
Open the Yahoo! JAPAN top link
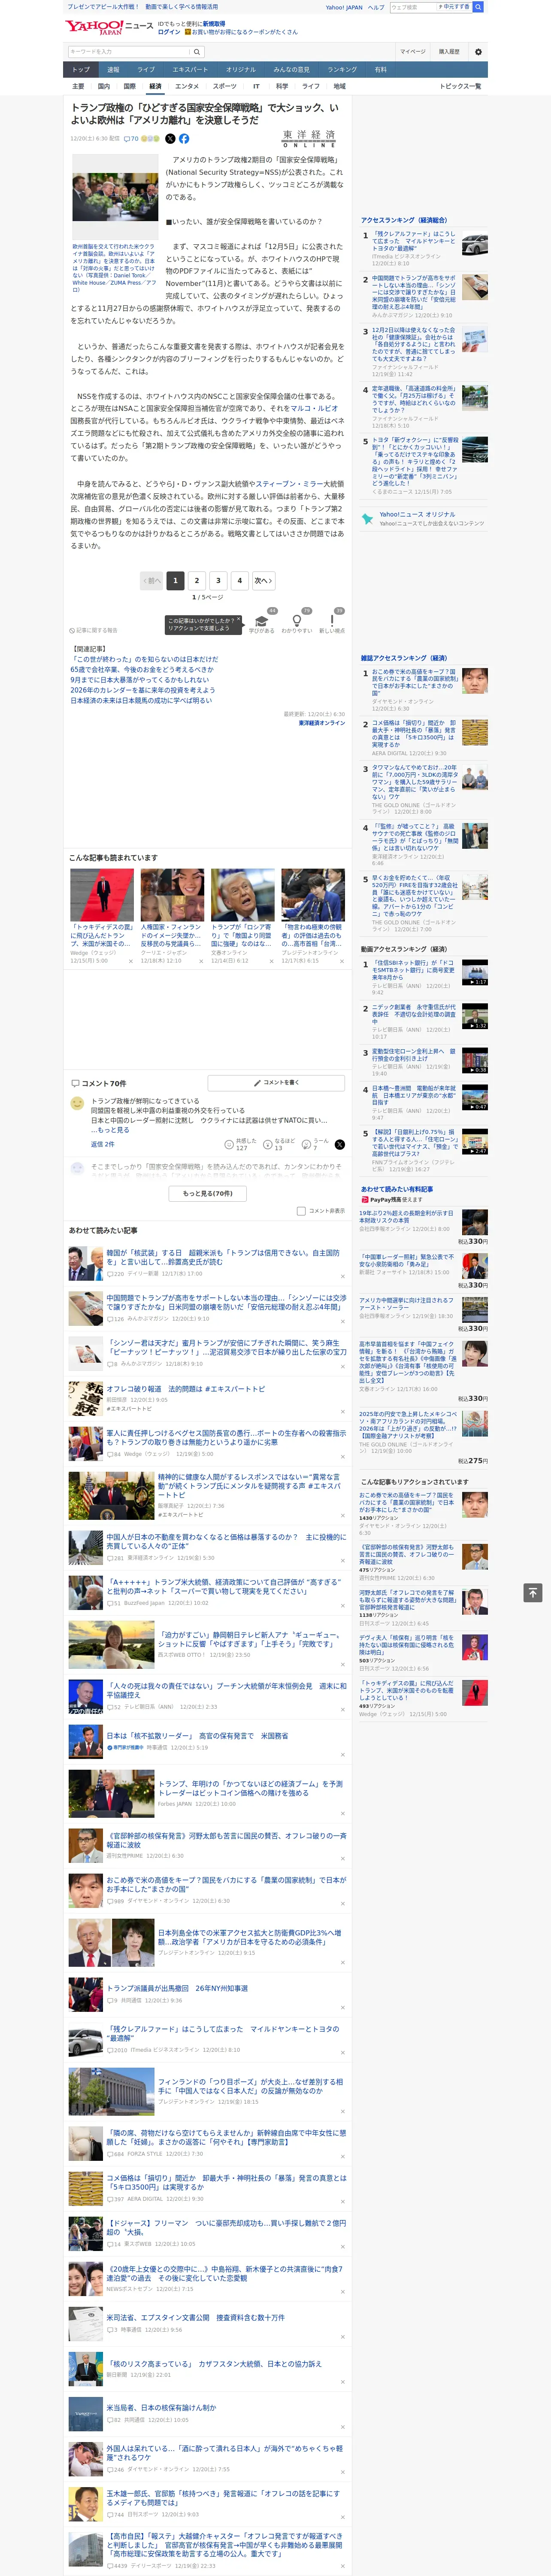[344, 7]
